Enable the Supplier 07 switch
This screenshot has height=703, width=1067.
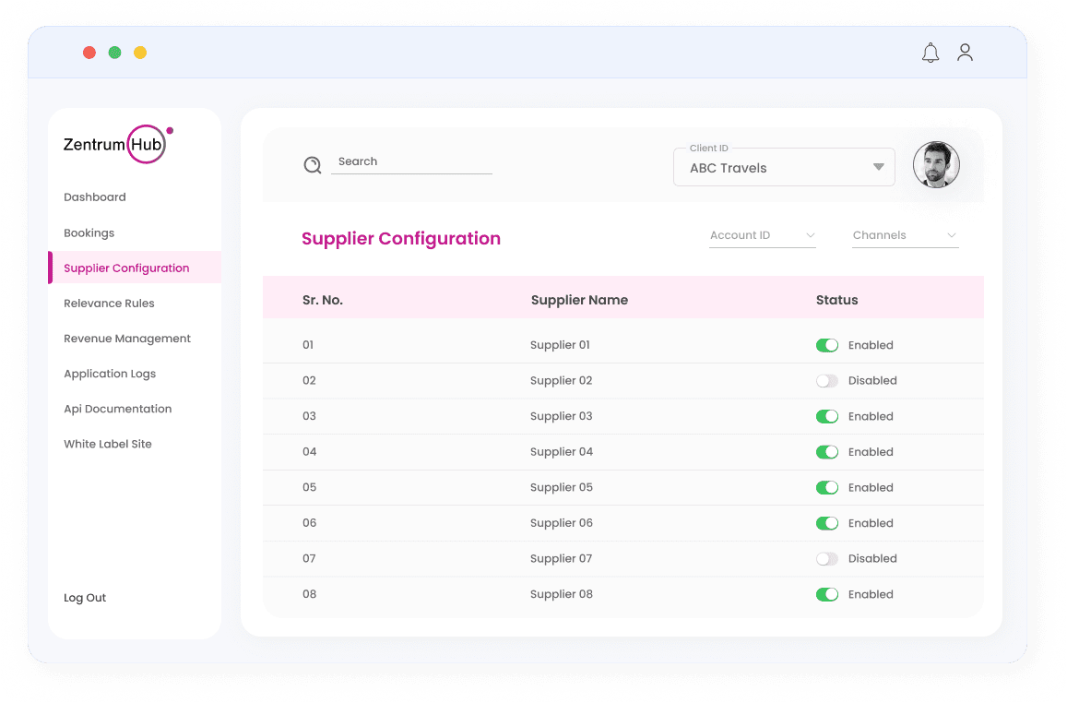click(x=827, y=558)
